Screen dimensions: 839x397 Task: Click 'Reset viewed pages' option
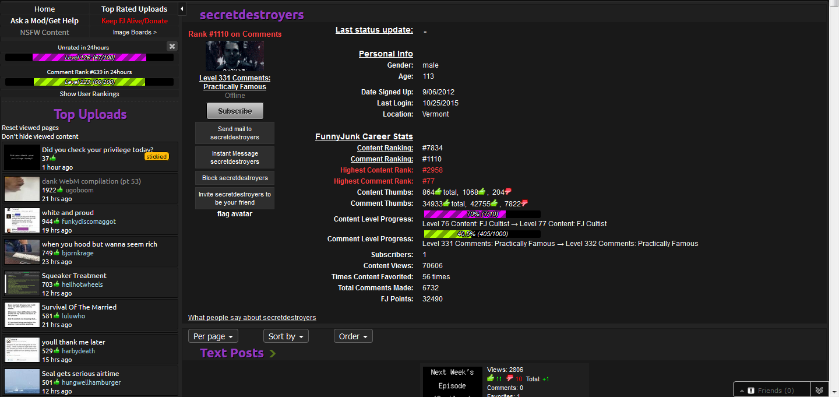tap(30, 128)
